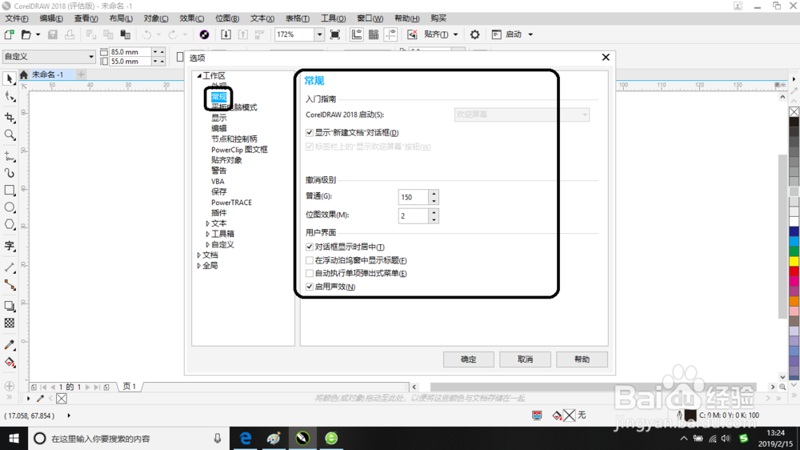The width and height of the screenshot is (800, 450).
Task: Open Options via gear toolbar icon
Action: [x=474, y=34]
